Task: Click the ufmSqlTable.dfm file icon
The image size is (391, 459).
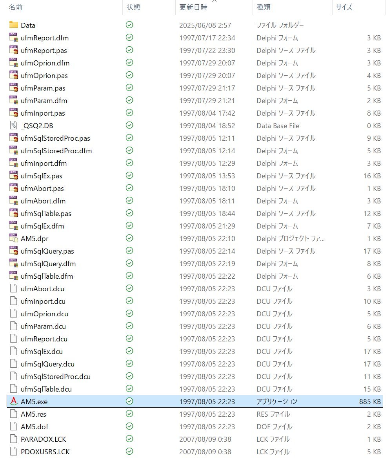Action: [13, 276]
